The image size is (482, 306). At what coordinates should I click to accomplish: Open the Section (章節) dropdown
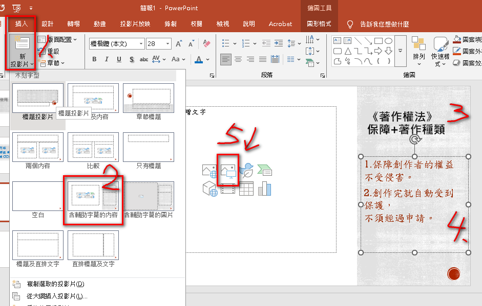tap(51, 63)
